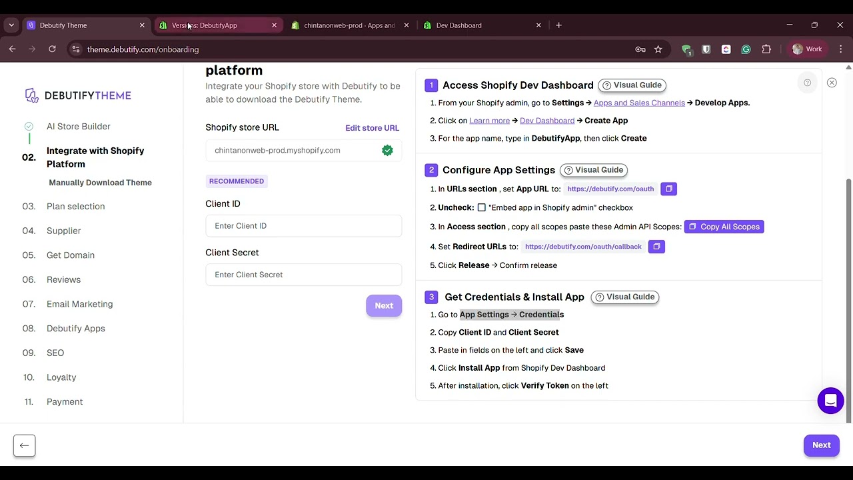The height and width of the screenshot is (480, 853).
Task: Go to Plan selection step
Action: (x=75, y=207)
